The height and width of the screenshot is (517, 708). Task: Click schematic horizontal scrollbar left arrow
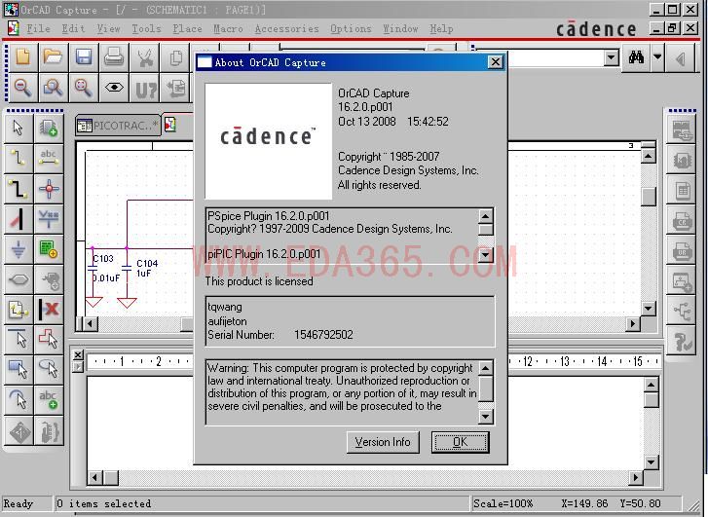pyautogui.click(x=90, y=323)
